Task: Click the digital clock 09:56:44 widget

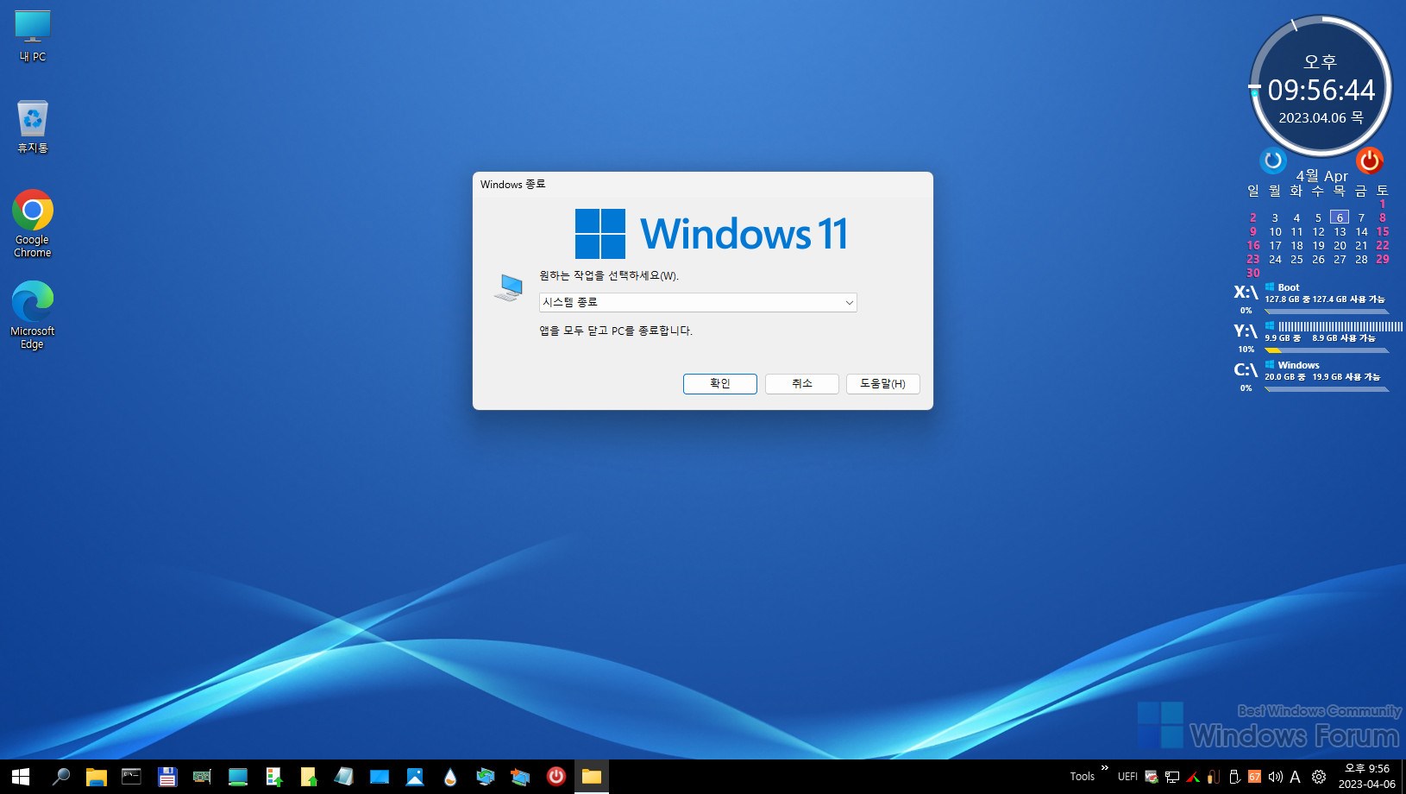Action: 1321,90
